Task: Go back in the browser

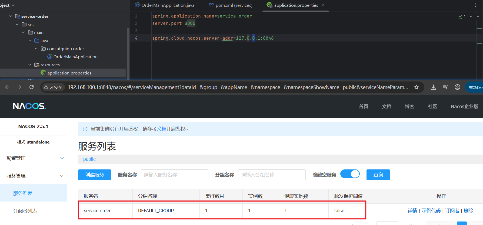Action: tap(7, 87)
